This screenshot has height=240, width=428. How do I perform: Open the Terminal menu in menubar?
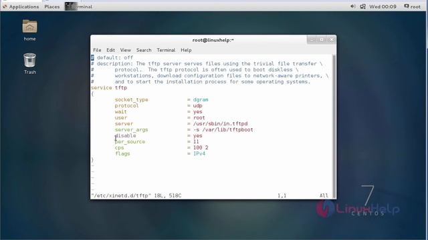(166, 50)
